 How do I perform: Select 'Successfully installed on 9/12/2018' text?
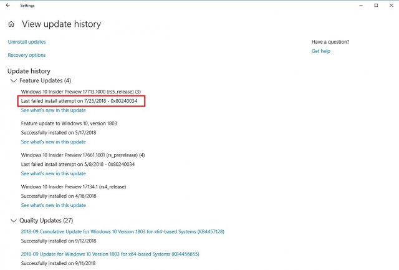tap(59, 241)
